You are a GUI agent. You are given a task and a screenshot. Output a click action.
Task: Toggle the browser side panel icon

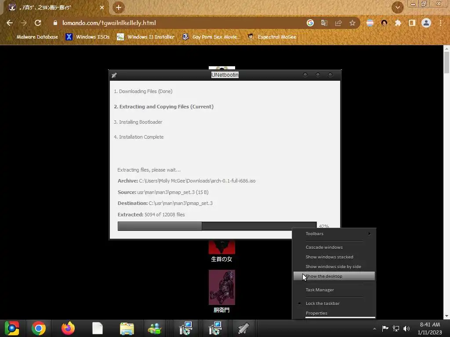(x=412, y=23)
